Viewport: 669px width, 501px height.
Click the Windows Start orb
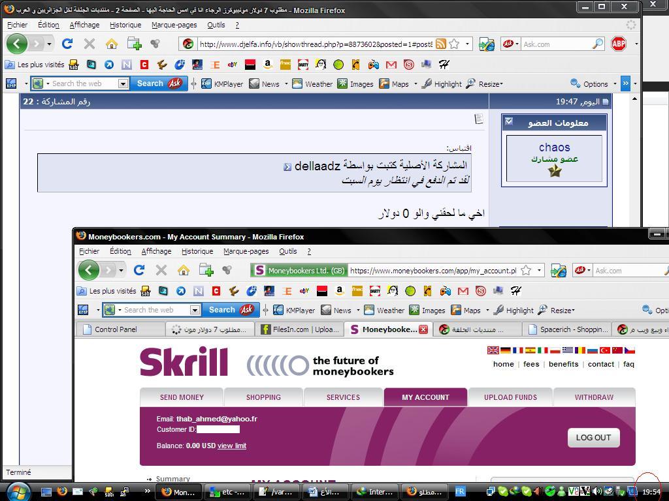[18, 491]
